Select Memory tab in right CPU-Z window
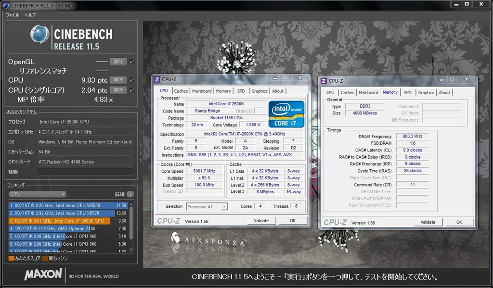The image size is (493, 288). [390, 92]
